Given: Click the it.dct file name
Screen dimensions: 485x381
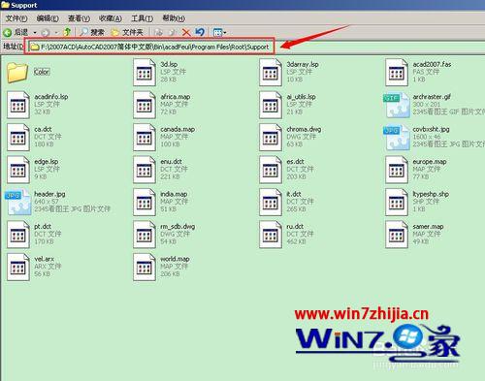Looking at the screenshot, I should [x=294, y=194].
